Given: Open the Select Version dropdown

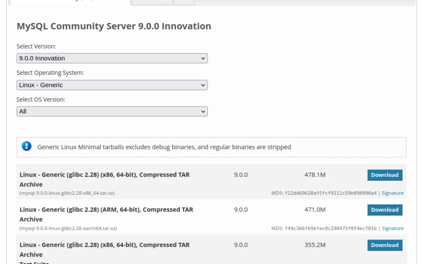Looking at the screenshot, I should 112,58.
